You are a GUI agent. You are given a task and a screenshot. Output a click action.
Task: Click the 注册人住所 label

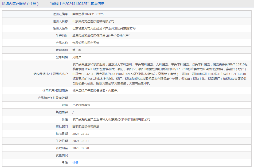click(60, 28)
